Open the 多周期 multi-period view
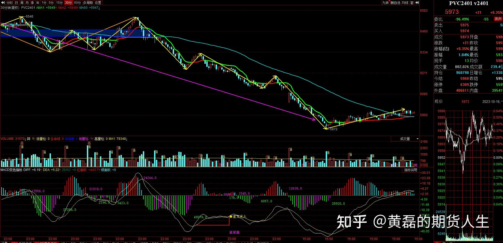Image resolution: width=503 pixels, height=243 pixels. pos(88,3)
